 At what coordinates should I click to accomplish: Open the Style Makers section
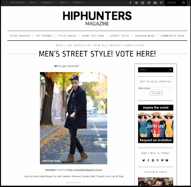click(x=20, y=36)
